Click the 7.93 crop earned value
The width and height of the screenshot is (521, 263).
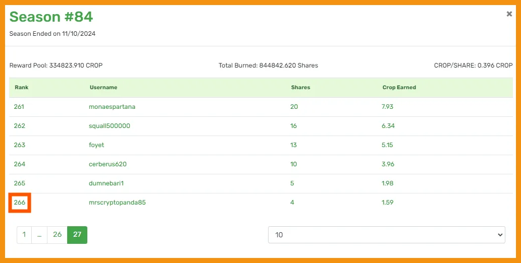(x=387, y=107)
